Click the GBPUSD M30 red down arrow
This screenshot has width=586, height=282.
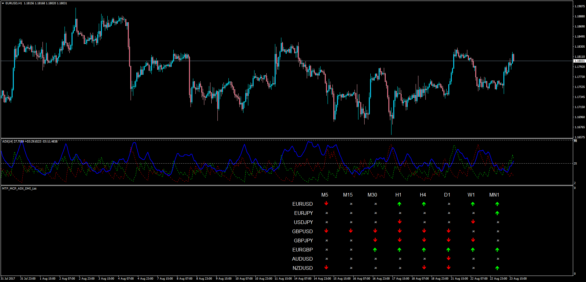coord(375,231)
